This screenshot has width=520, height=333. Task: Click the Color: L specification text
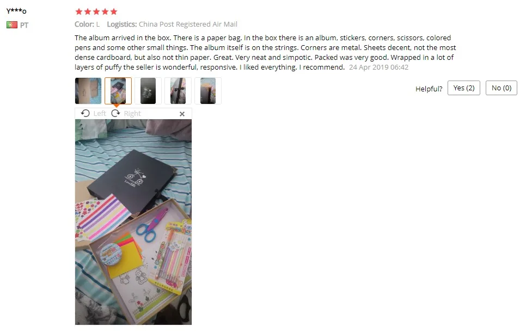87,24
